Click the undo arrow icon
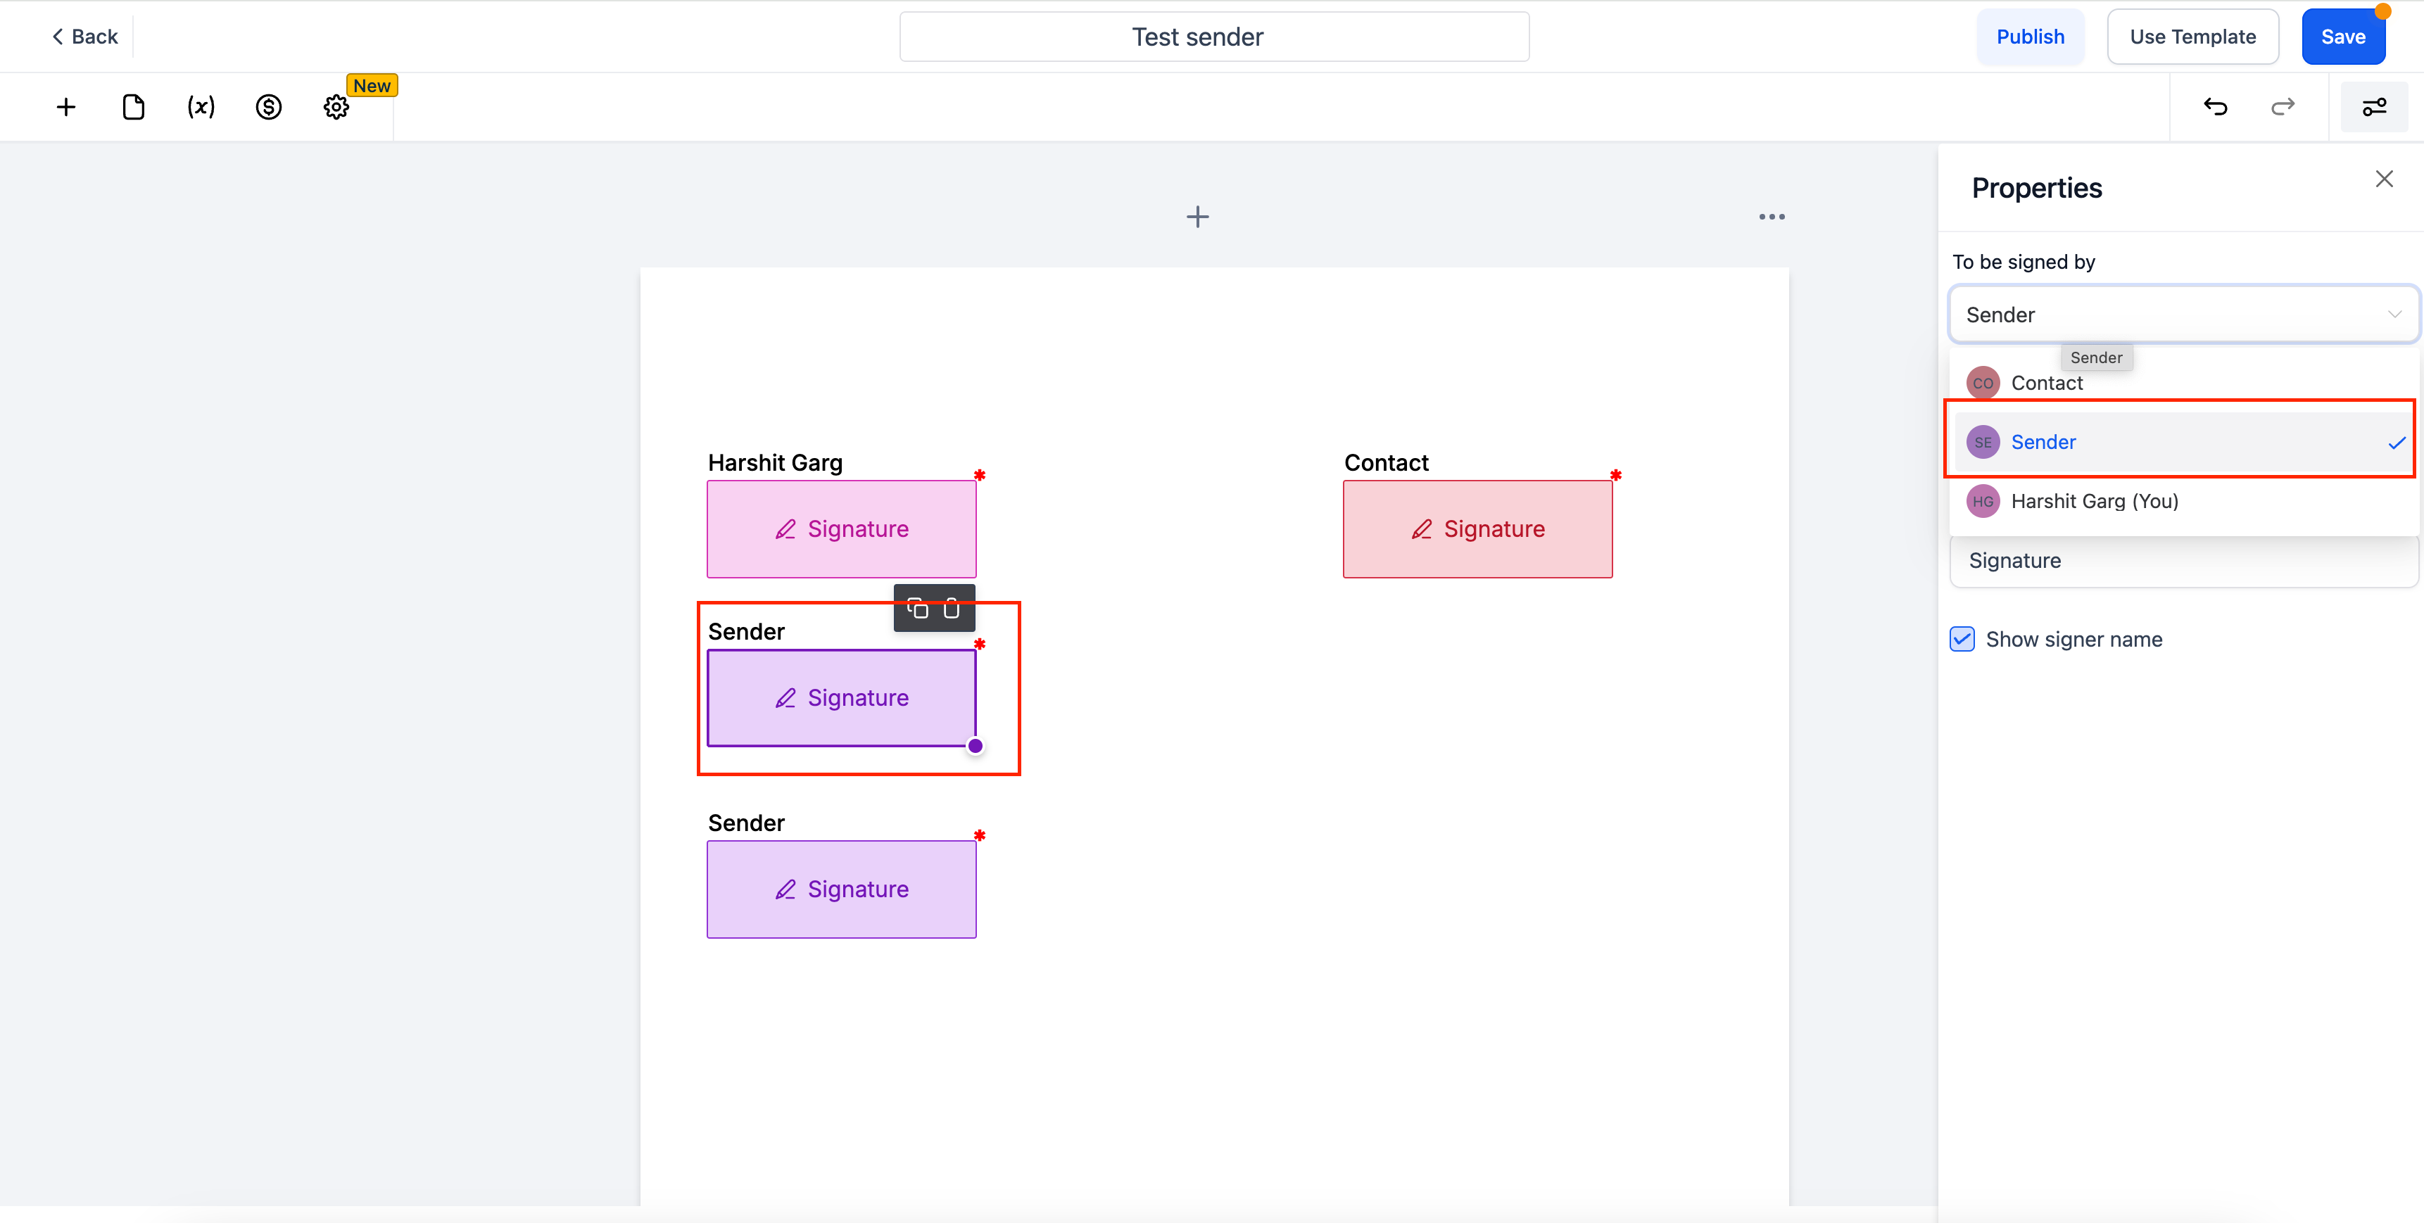The width and height of the screenshot is (2424, 1223). click(2215, 107)
